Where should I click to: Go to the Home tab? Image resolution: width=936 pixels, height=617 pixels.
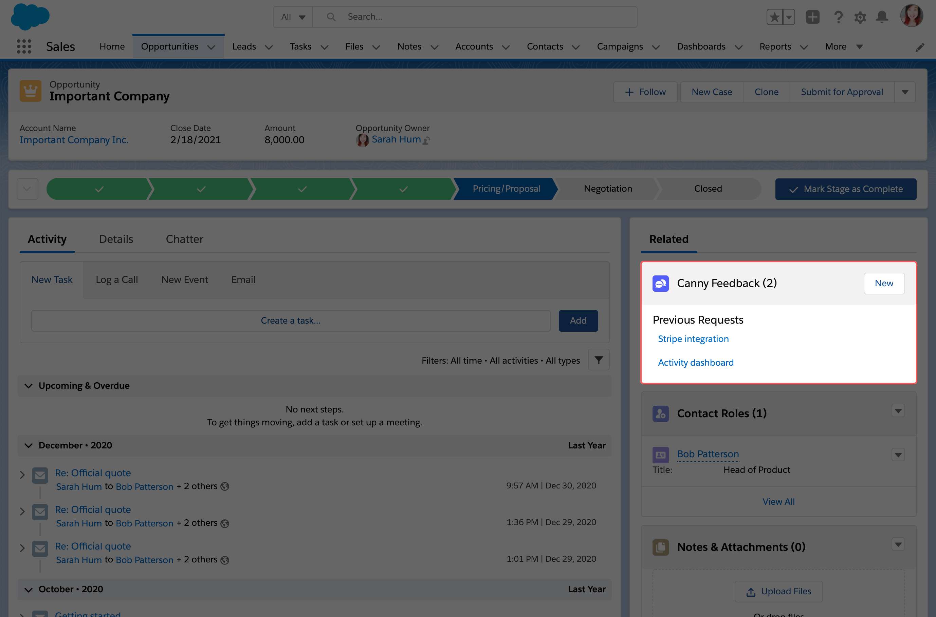coord(112,46)
